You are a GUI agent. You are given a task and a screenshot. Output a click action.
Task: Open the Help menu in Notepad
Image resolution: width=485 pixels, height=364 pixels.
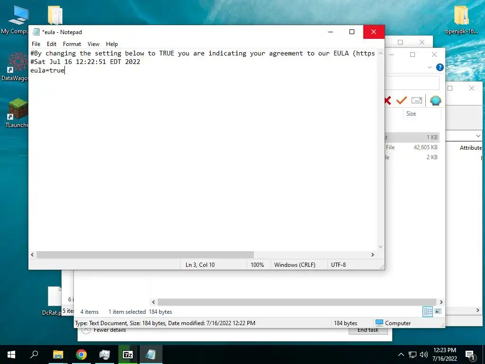pos(112,44)
